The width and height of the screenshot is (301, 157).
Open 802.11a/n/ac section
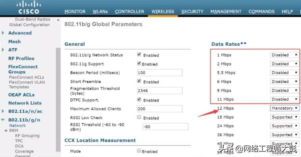click(x=25, y=111)
